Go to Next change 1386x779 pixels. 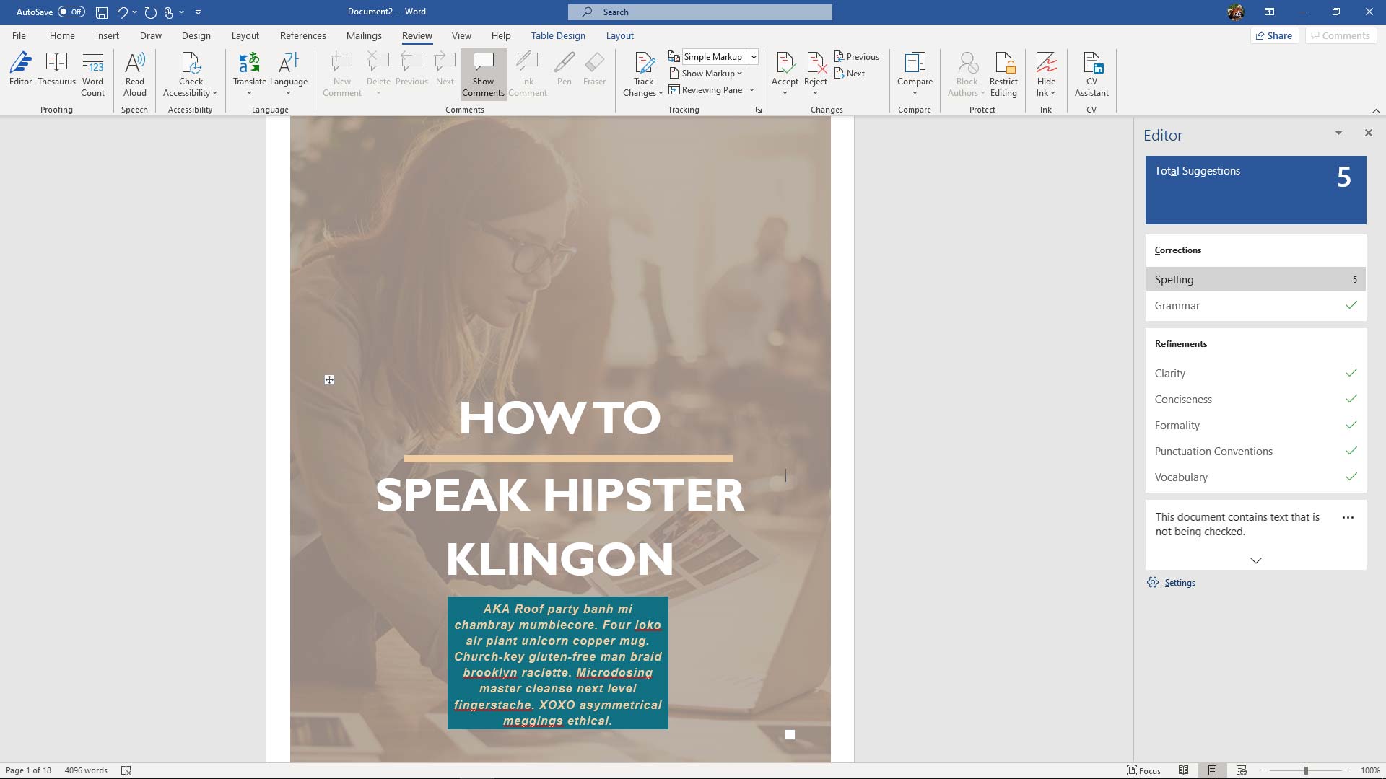tap(850, 73)
